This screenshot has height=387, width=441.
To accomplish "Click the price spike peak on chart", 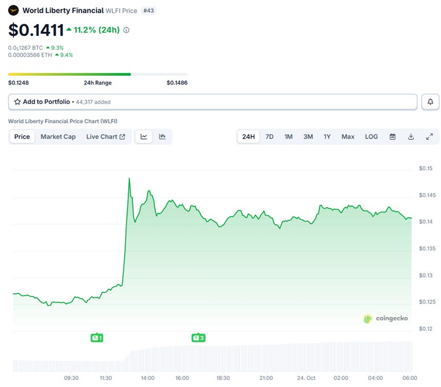I will pyautogui.click(x=129, y=178).
